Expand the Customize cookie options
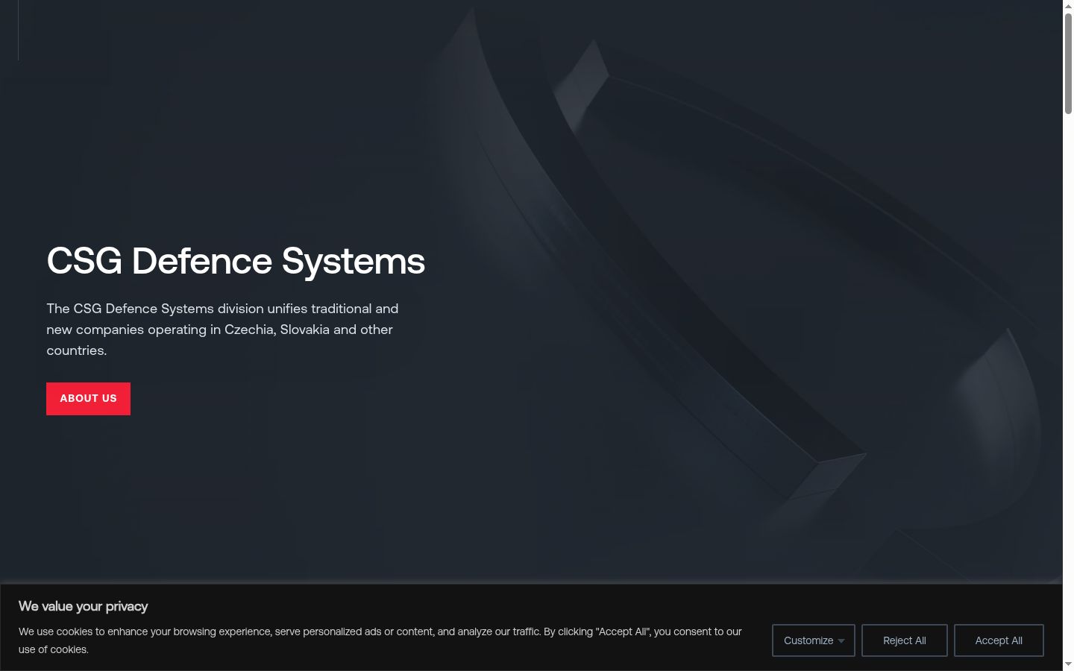This screenshot has width=1074, height=671. point(814,640)
